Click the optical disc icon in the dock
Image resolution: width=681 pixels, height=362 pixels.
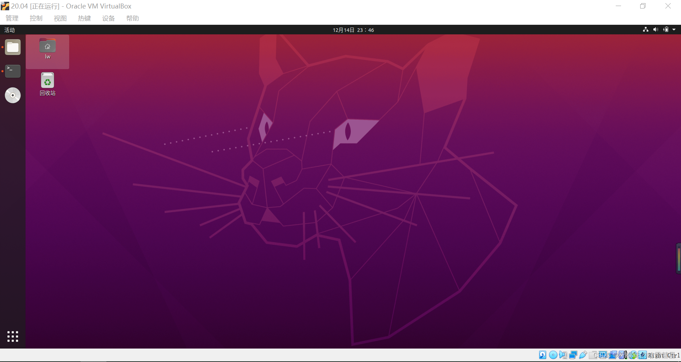tap(13, 95)
